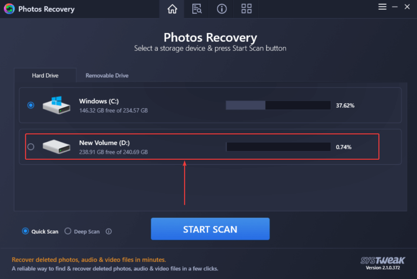The width and height of the screenshot is (417, 279).
Task: Click the Windows (C:) drive icon
Action: click(x=56, y=105)
